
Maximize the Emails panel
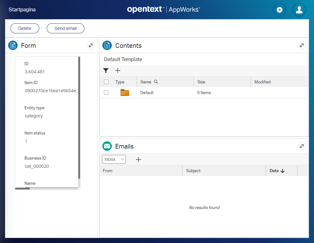point(301,146)
